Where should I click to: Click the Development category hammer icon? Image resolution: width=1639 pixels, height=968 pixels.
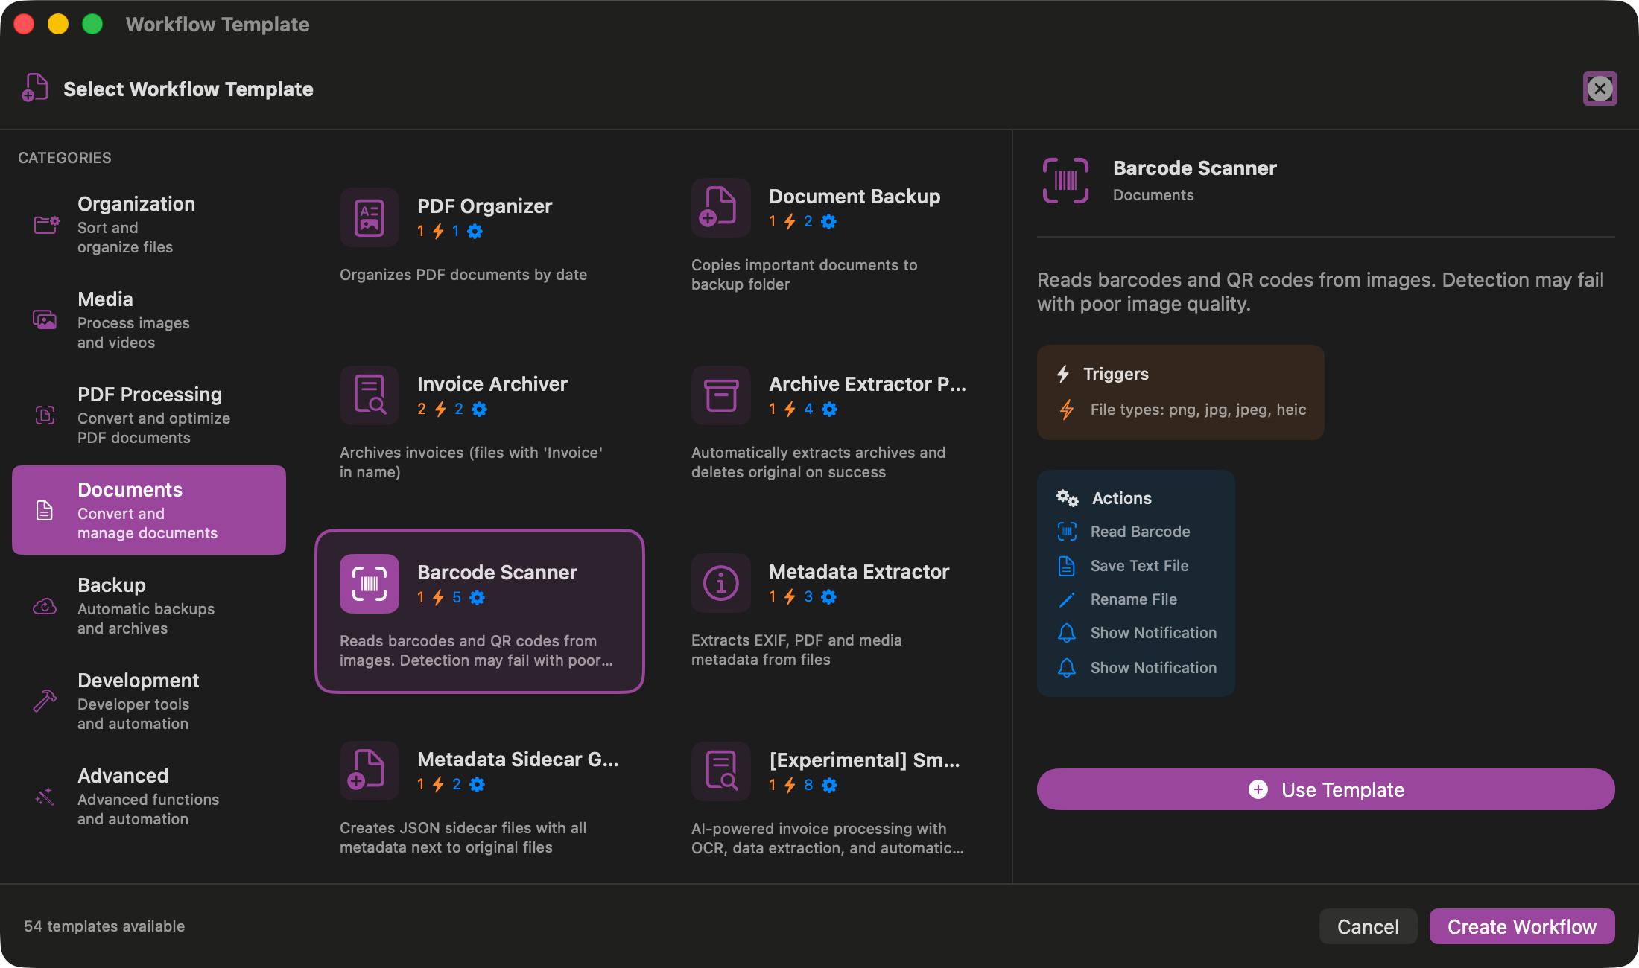click(x=45, y=701)
